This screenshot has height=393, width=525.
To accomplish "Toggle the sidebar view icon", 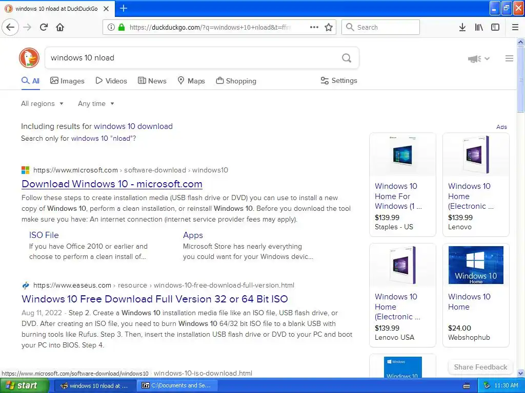I will [x=495, y=27].
